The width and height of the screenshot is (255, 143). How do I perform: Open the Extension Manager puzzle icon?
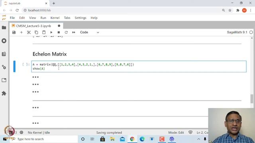(4, 93)
